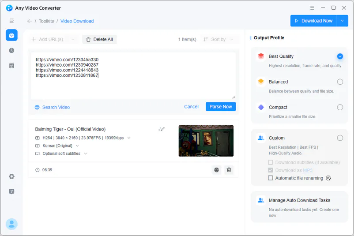Click the Compact profile diamond icon
The image size is (354, 236).
coord(261,107)
